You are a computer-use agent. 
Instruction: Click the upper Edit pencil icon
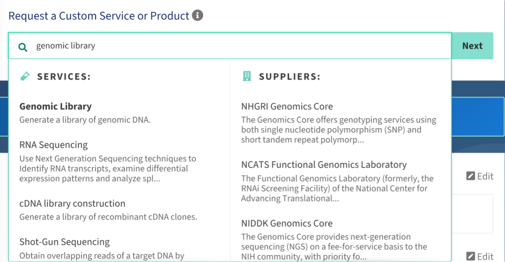[x=470, y=176]
